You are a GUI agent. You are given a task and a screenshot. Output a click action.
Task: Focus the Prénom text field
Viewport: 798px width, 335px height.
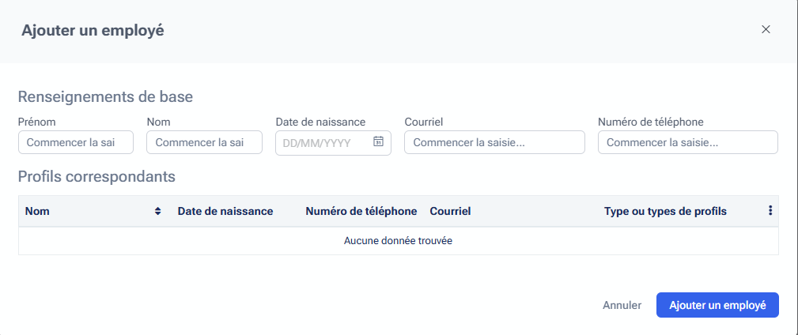76,143
